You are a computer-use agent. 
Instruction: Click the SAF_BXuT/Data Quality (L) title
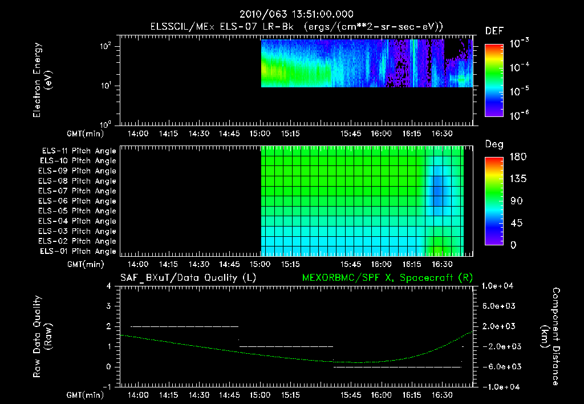(188, 278)
